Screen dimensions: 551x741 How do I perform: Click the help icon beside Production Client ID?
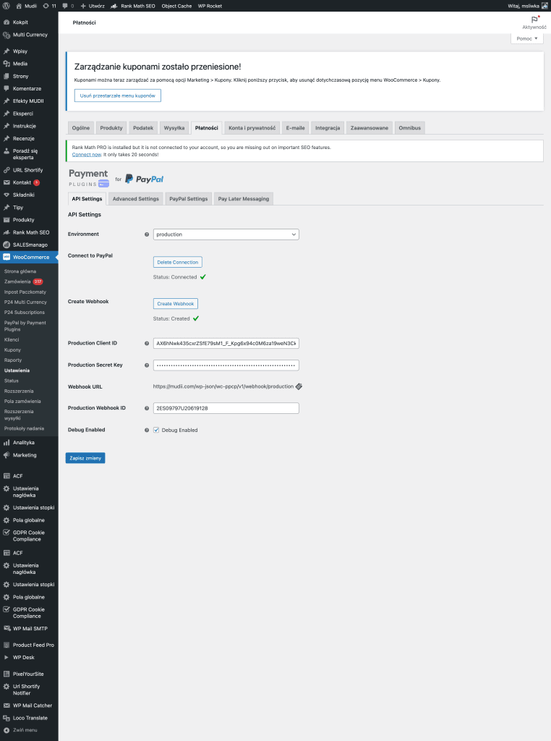pos(147,343)
